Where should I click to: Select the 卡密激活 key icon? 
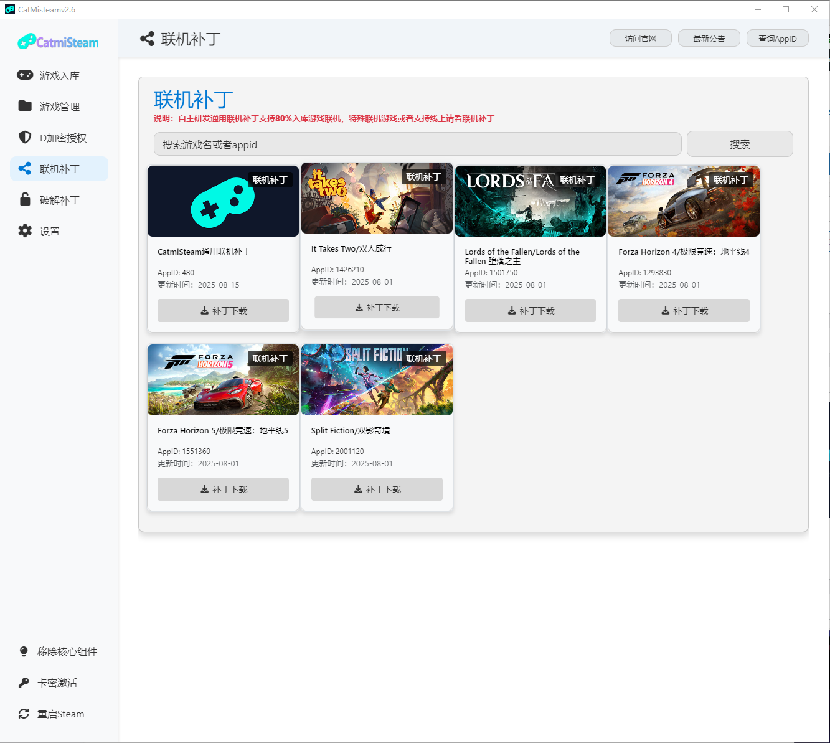click(24, 682)
